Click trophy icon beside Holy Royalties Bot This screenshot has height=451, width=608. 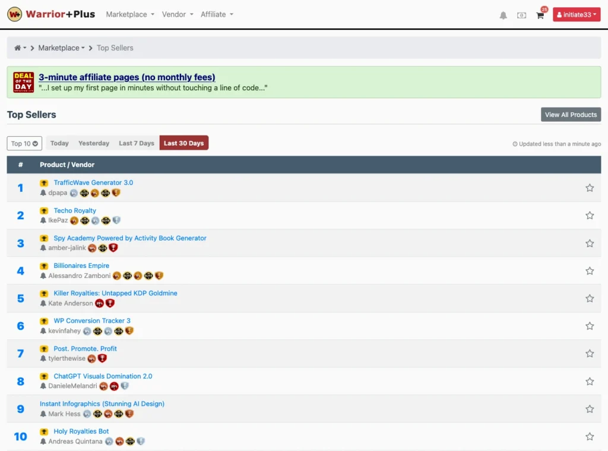[x=44, y=431]
